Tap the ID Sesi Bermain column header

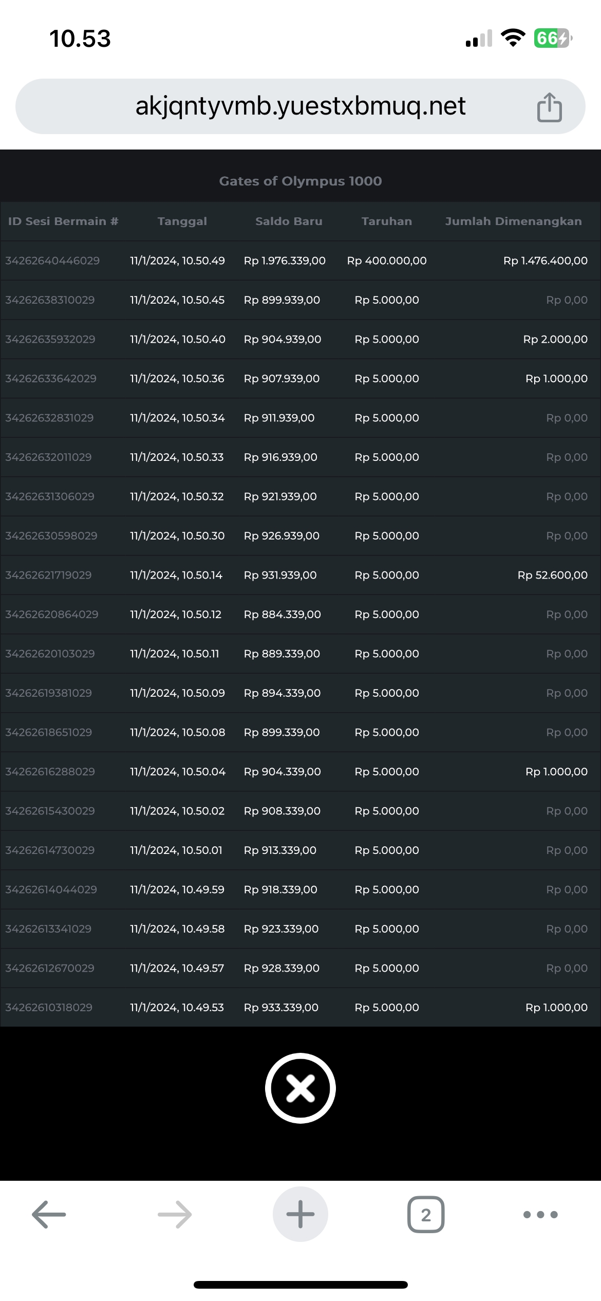click(63, 221)
